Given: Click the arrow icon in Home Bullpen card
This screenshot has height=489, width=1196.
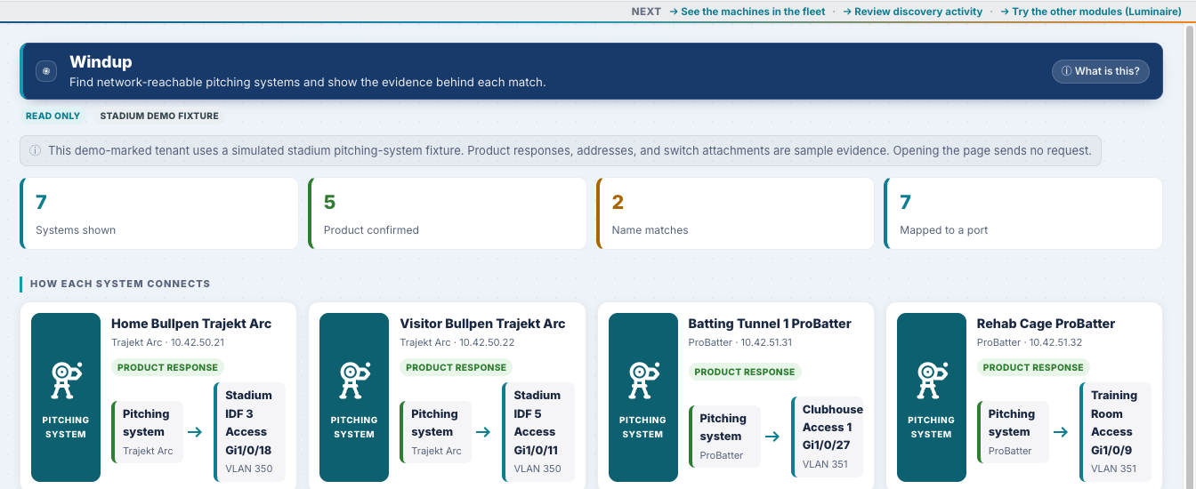Looking at the screenshot, I should [195, 432].
